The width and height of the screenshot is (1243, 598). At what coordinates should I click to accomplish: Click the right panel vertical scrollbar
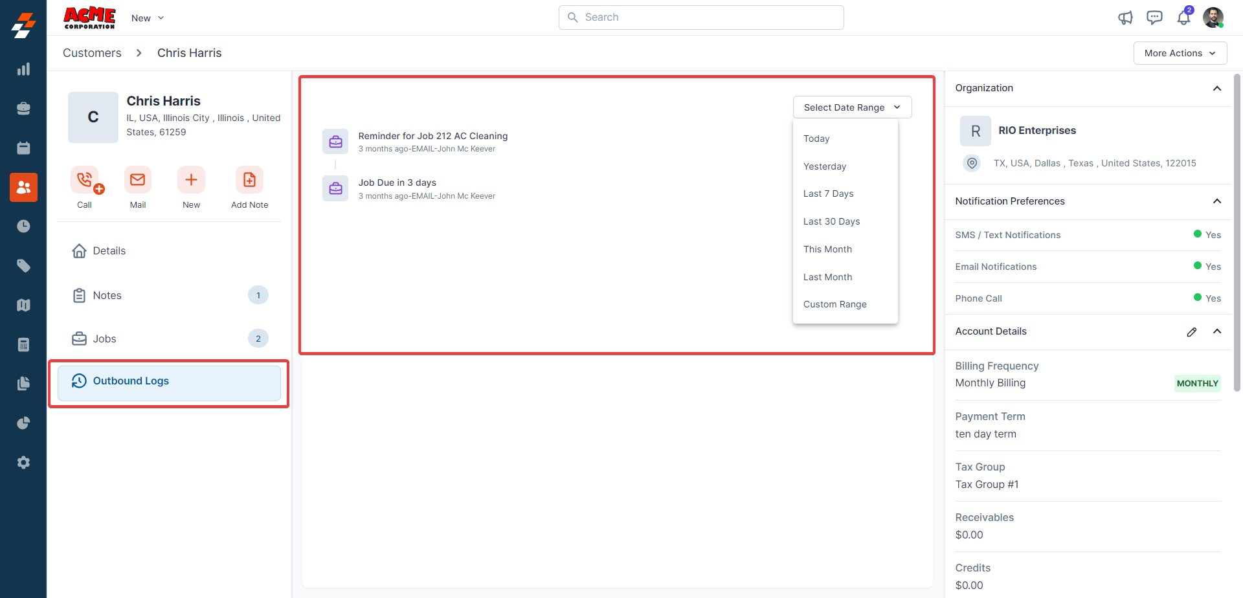(x=1237, y=233)
